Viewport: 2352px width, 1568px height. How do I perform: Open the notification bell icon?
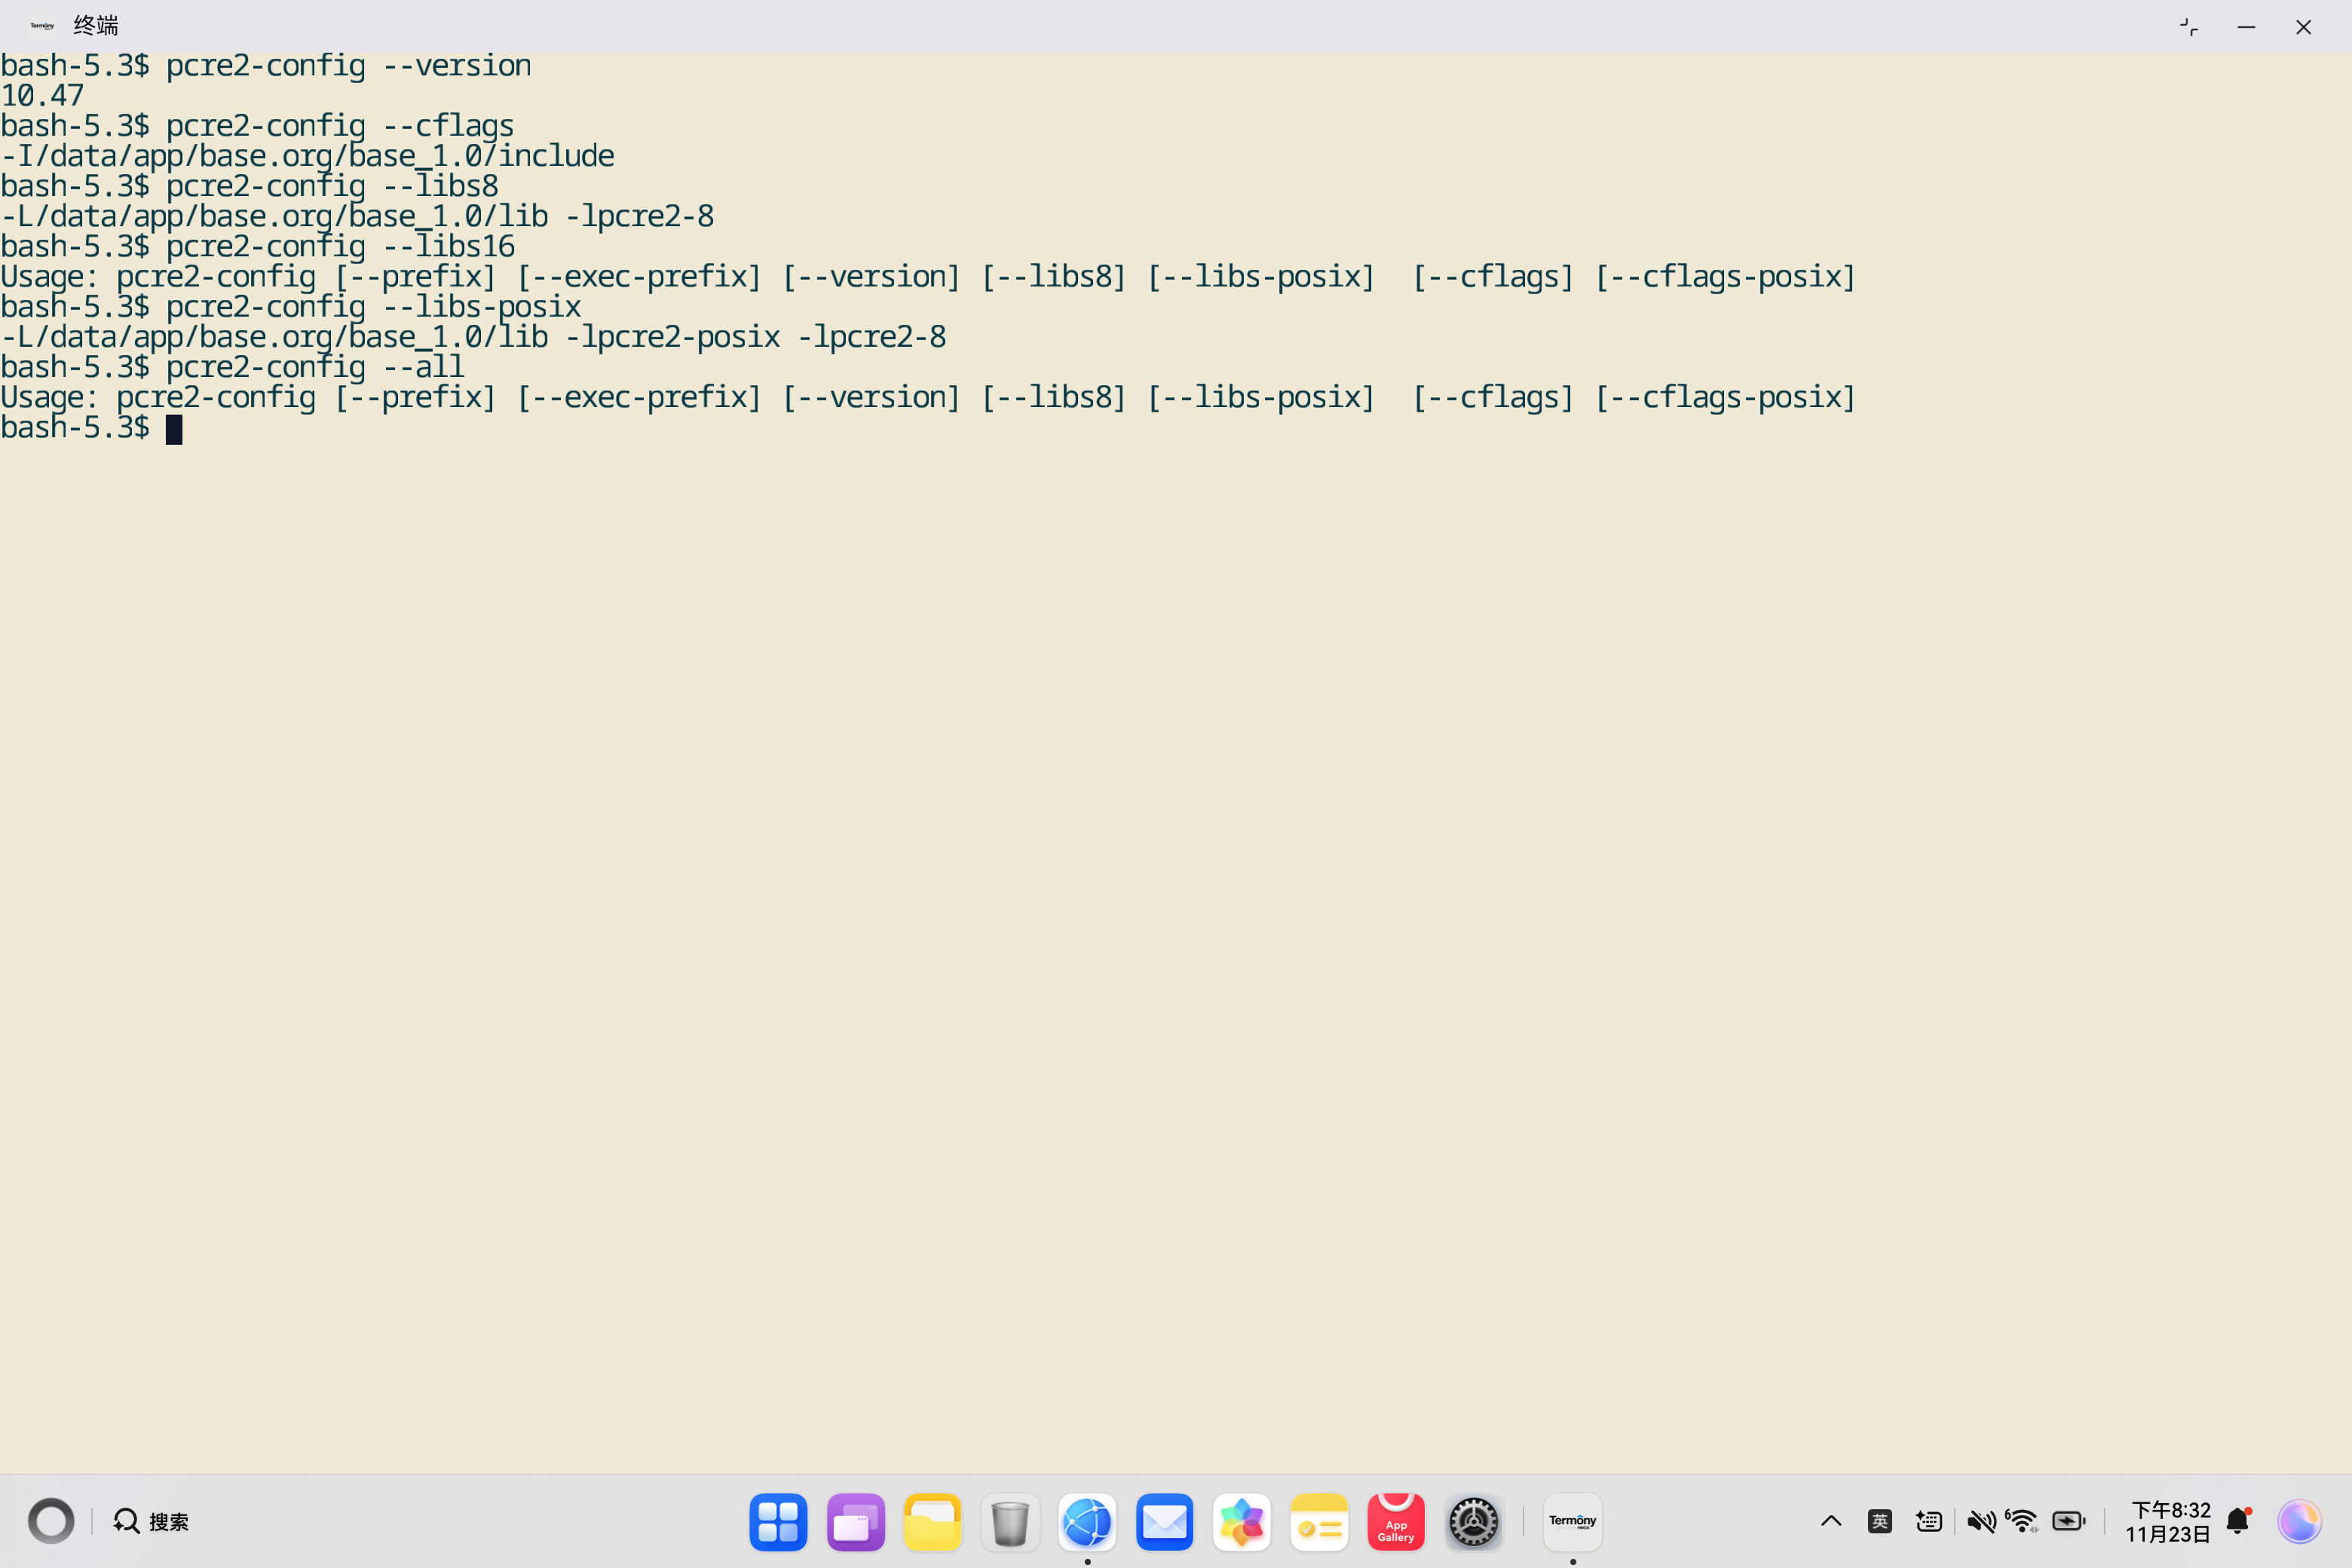[x=2238, y=1521]
